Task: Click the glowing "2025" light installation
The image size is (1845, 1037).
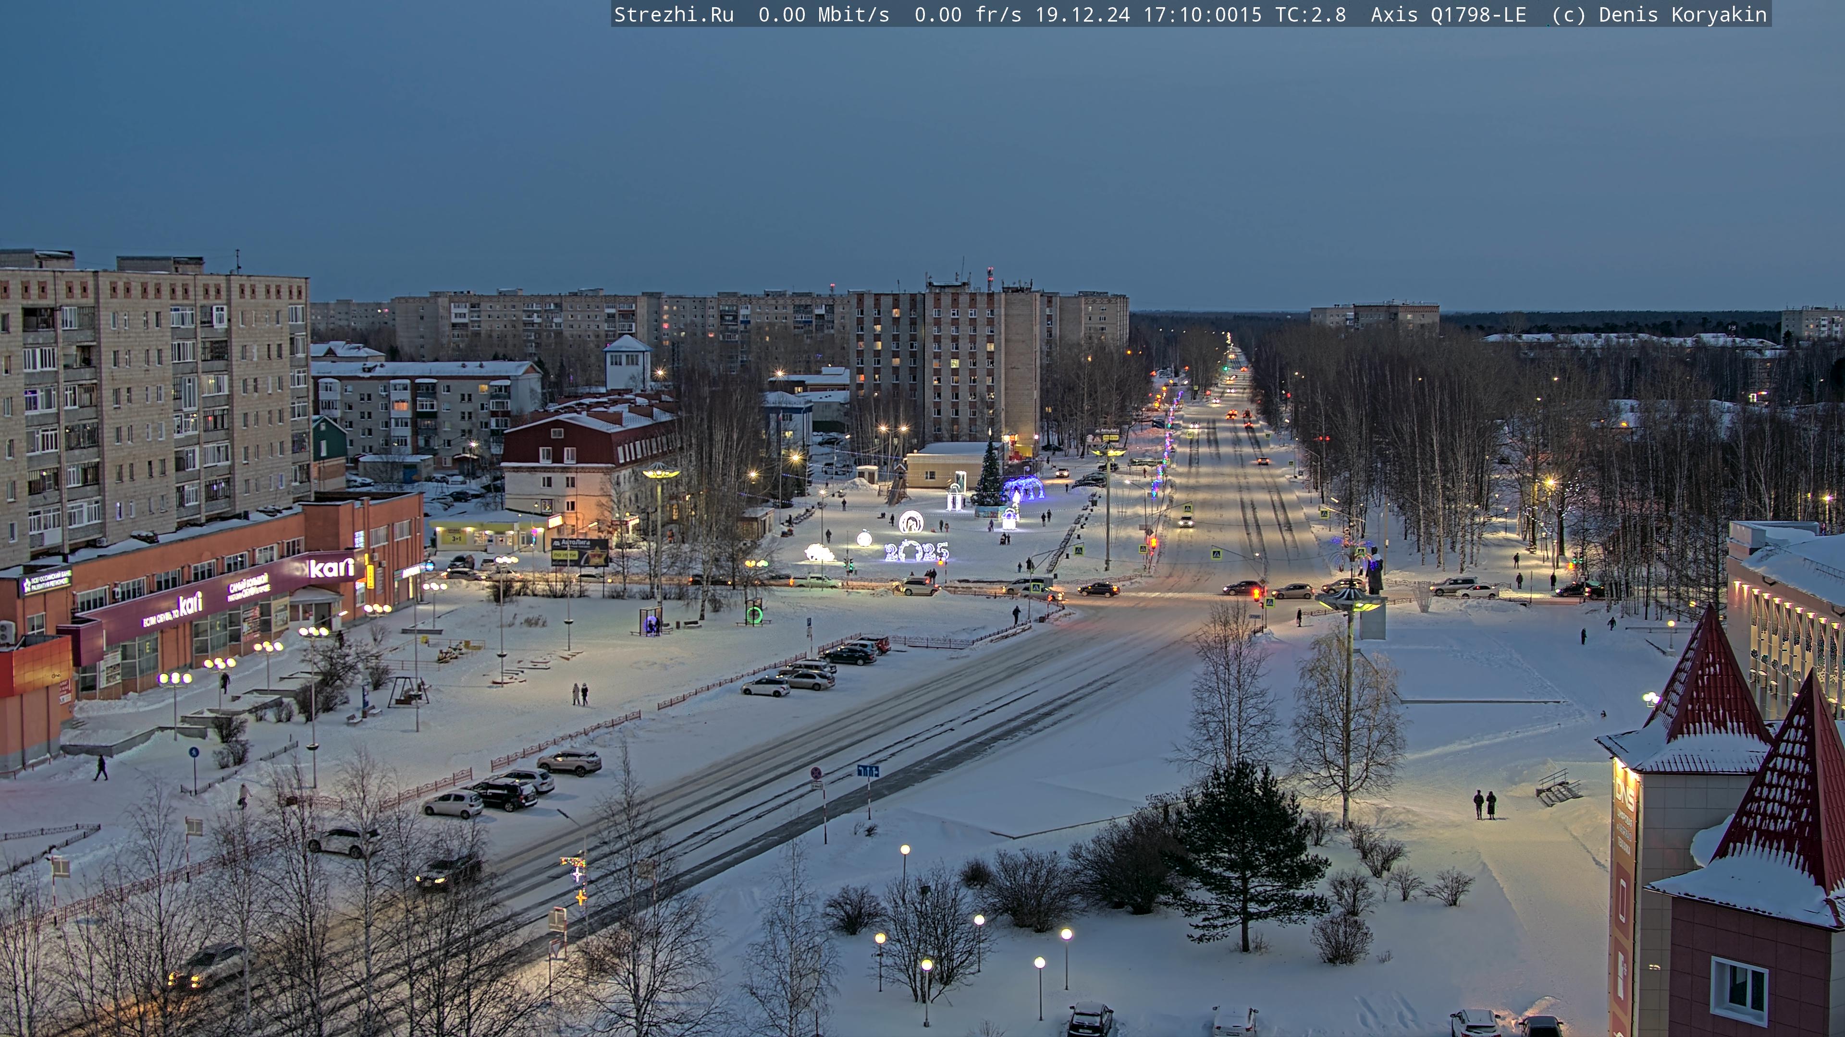Action: [x=916, y=551]
